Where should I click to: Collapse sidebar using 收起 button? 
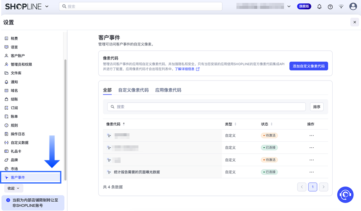coord(14,188)
